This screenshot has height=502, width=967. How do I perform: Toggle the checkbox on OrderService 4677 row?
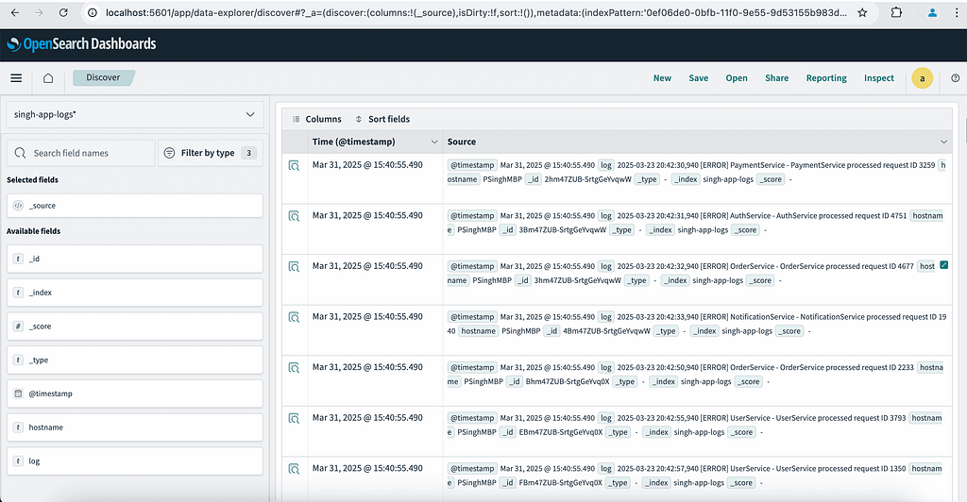pos(943,265)
